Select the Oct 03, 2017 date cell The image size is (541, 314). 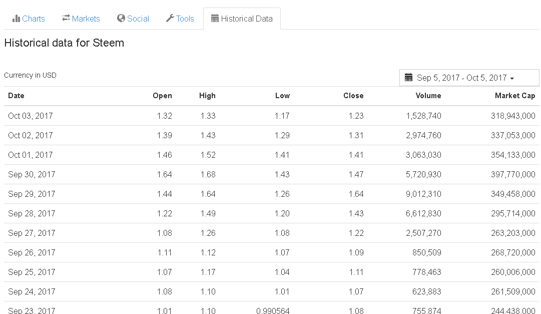coord(31,116)
